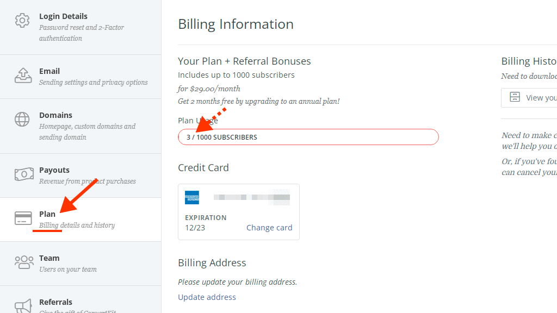Click the blurred credit card number
The image size is (557, 313).
[x=252, y=197]
